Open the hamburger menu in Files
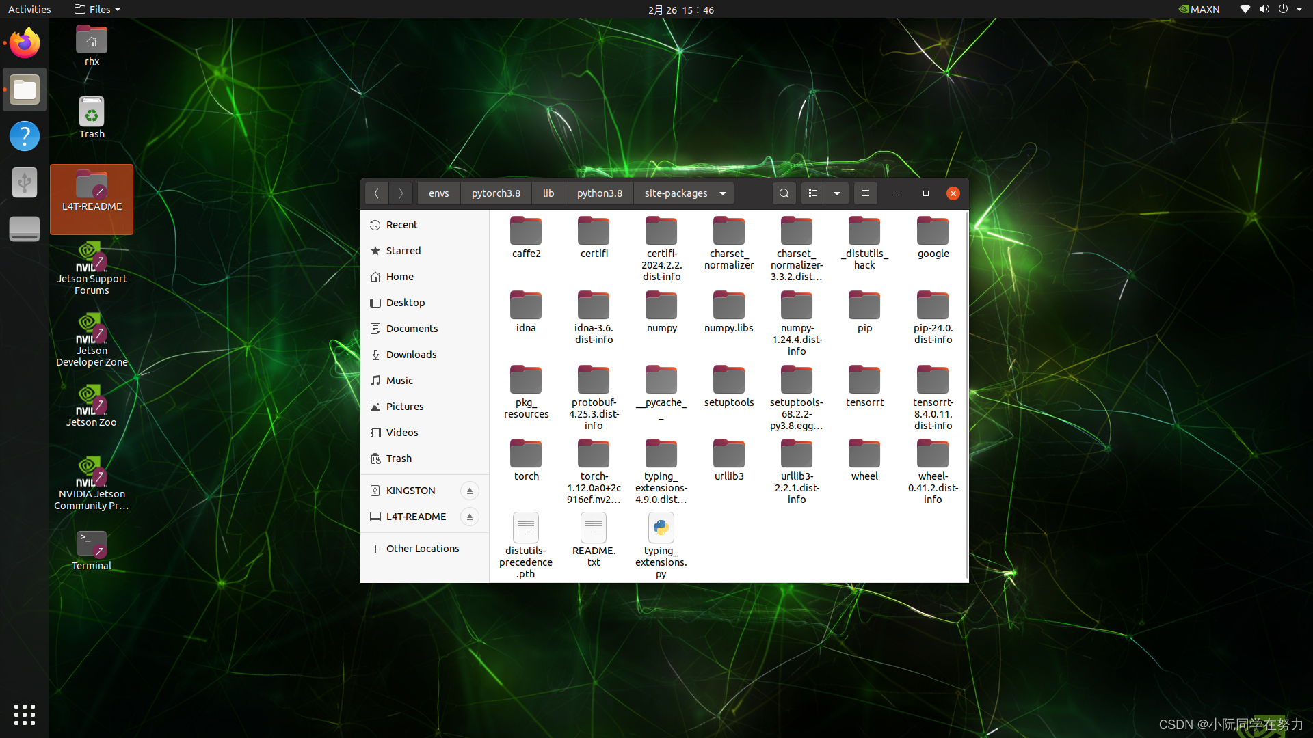 (866, 193)
